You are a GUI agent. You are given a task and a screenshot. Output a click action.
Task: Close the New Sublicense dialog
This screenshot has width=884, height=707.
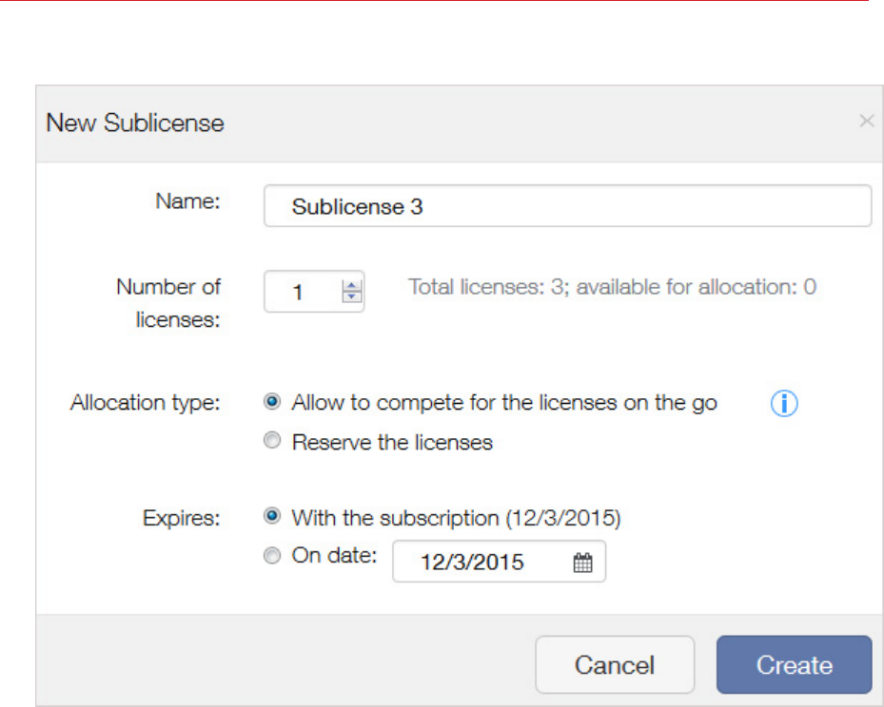[866, 122]
